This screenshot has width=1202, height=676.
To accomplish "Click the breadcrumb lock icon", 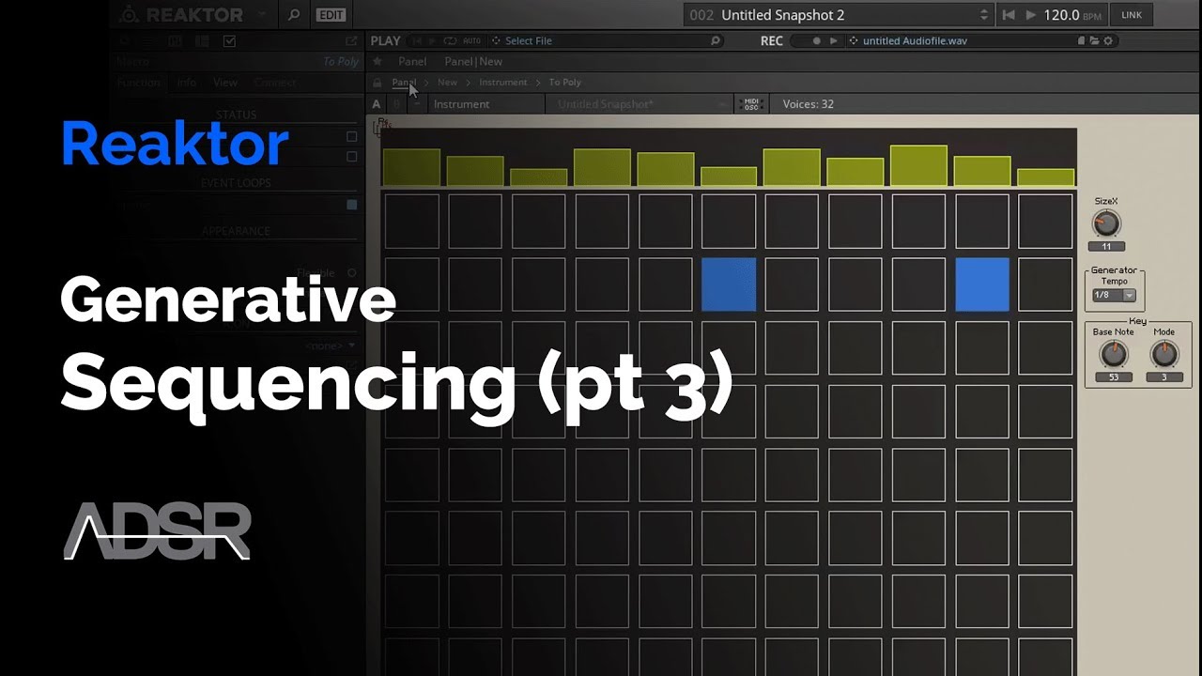I will 378,83.
